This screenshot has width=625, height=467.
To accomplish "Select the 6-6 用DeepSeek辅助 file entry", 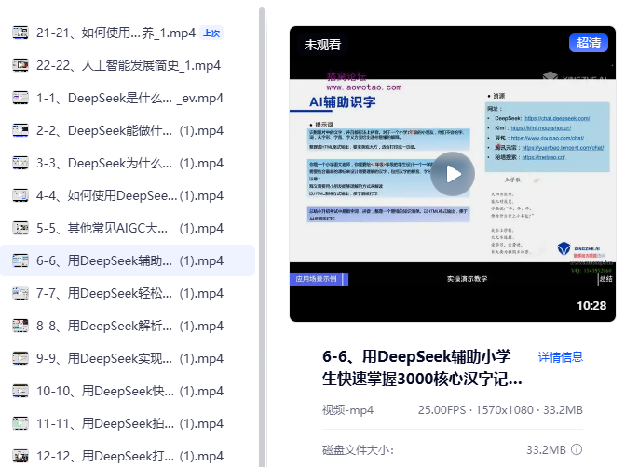I will pos(130,260).
